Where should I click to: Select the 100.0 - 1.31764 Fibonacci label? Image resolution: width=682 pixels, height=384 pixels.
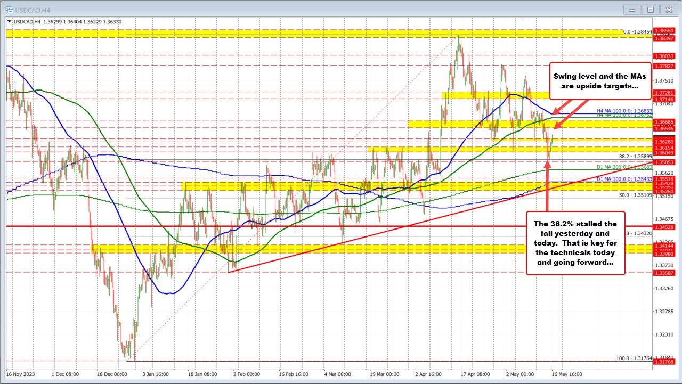634,358
